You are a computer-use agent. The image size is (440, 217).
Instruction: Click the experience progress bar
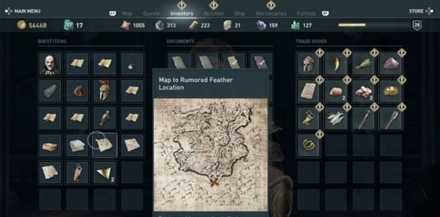click(x=374, y=25)
